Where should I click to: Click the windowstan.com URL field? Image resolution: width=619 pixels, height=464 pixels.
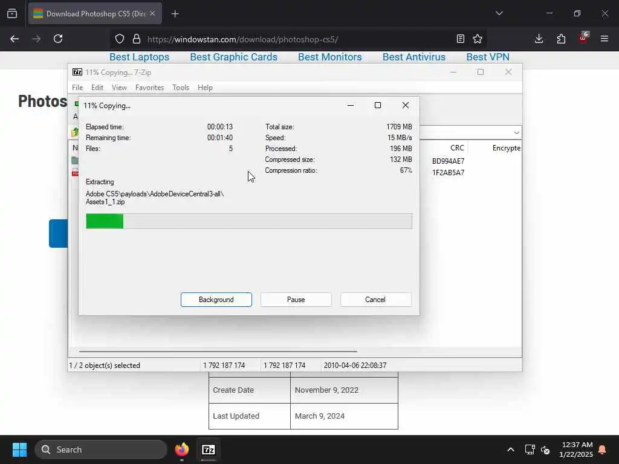tap(242, 39)
